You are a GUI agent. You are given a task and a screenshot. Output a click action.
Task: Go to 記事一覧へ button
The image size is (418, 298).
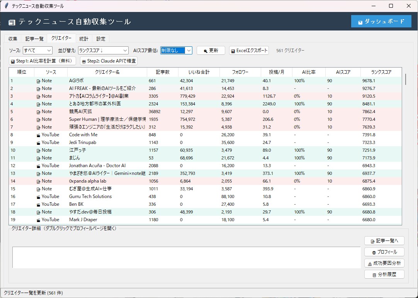(x=384, y=241)
